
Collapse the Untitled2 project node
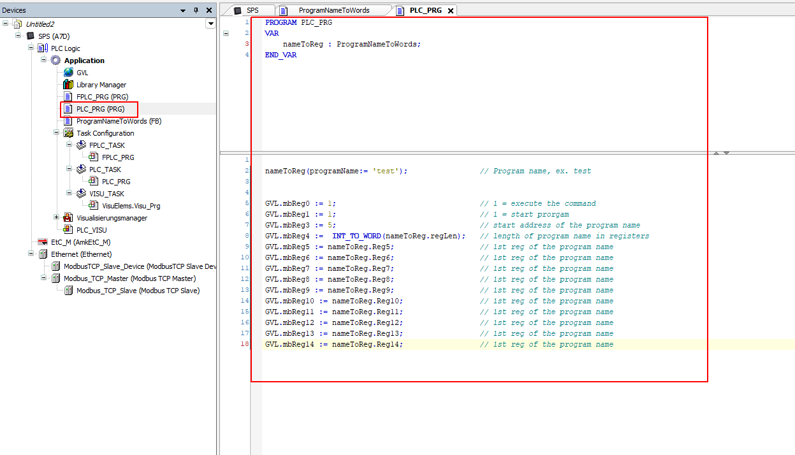click(6, 24)
